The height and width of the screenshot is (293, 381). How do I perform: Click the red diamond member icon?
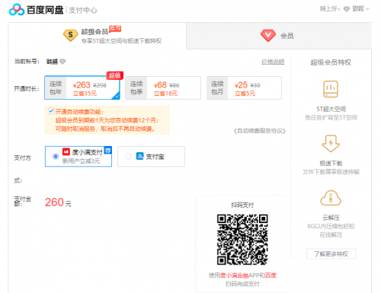(x=268, y=35)
